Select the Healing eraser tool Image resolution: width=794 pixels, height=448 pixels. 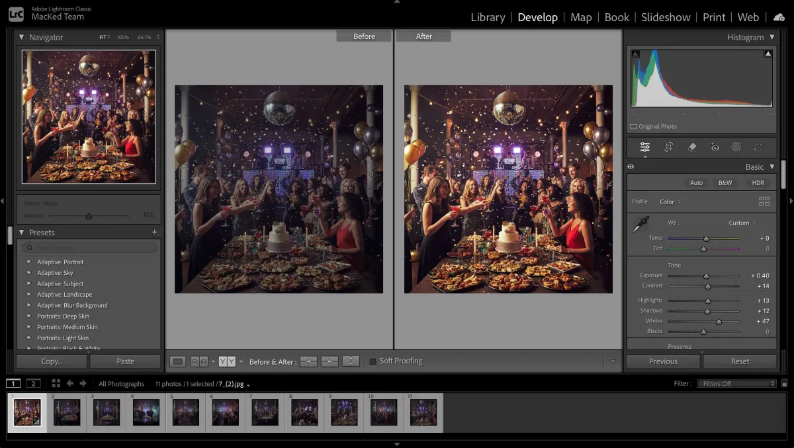(692, 147)
